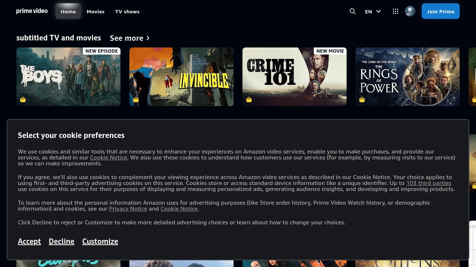Click shopping bag icon on Crime 101 card
This screenshot has width=476, height=267.
coord(249,99)
